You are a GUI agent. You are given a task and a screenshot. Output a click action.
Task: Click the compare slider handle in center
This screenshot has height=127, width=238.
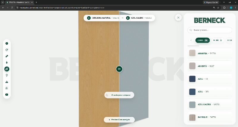[119, 69]
